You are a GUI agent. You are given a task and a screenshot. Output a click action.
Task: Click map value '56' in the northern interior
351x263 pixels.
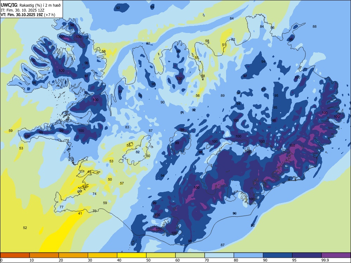click(x=198, y=95)
